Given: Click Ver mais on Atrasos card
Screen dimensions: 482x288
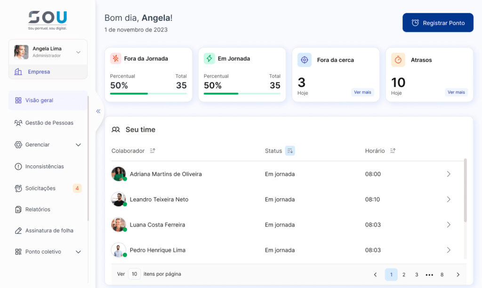Looking at the screenshot, I should click(456, 93).
